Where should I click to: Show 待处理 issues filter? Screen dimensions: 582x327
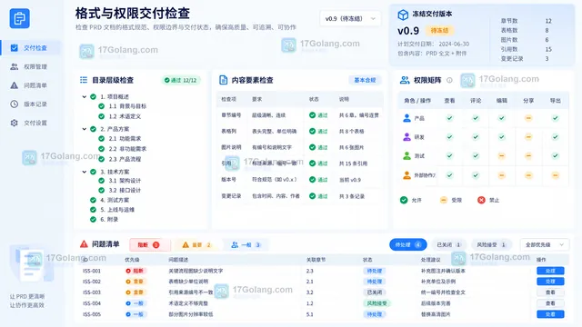click(408, 244)
